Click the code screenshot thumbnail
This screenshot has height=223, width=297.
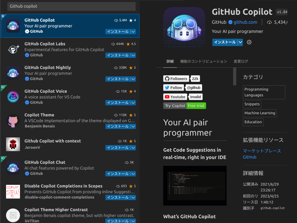[195, 186]
